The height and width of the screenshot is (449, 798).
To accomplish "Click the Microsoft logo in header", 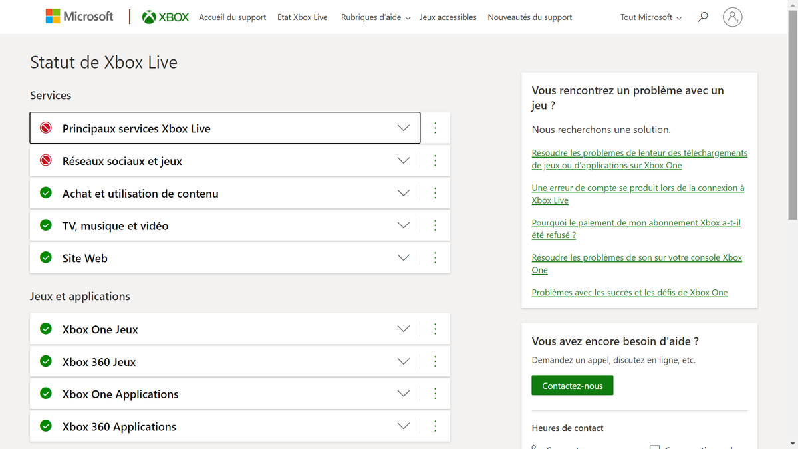I will point(79,17).
